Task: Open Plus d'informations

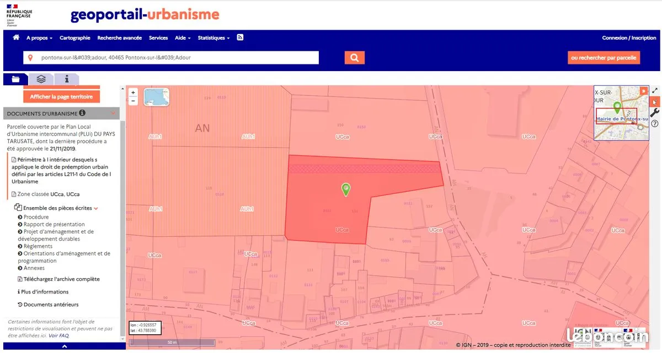Action: tap(44, 292)
